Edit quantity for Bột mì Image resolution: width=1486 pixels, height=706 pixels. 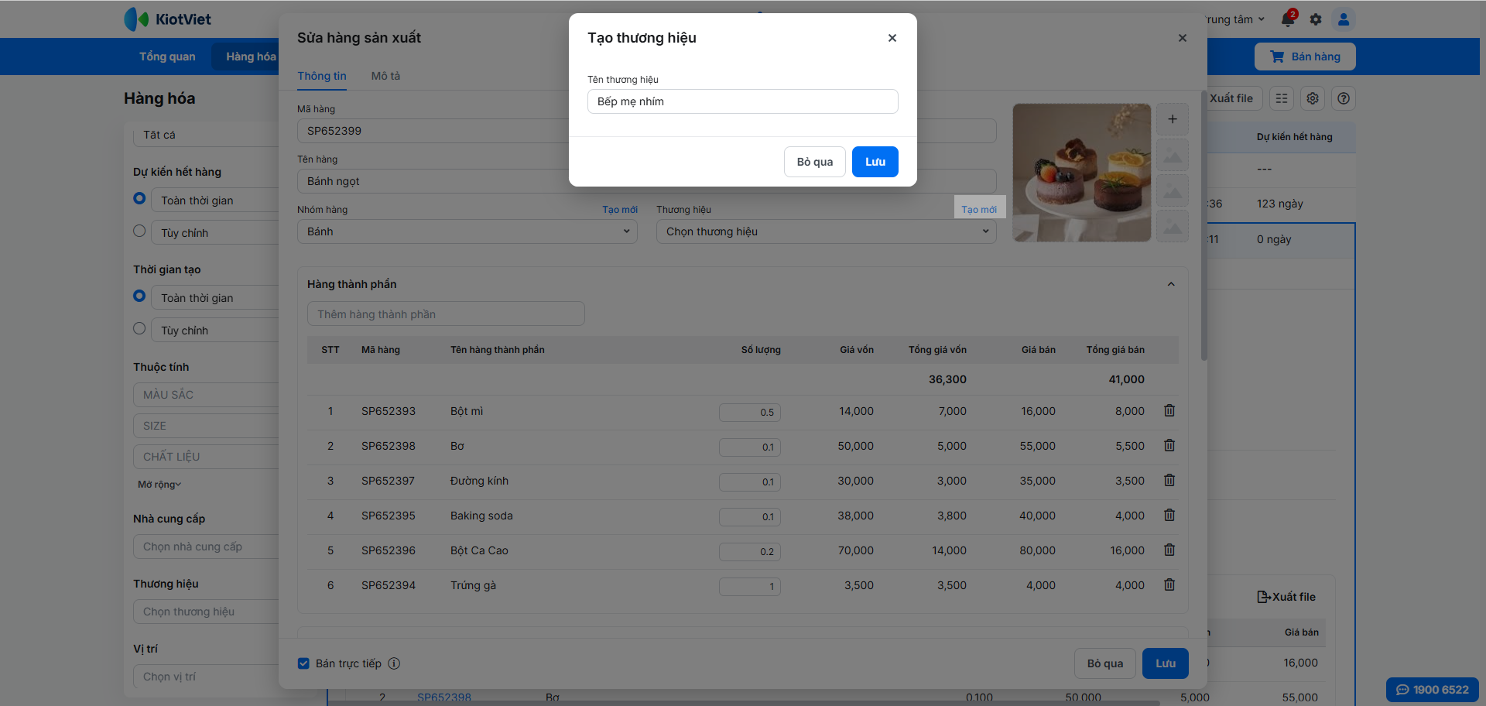point(750,412)
